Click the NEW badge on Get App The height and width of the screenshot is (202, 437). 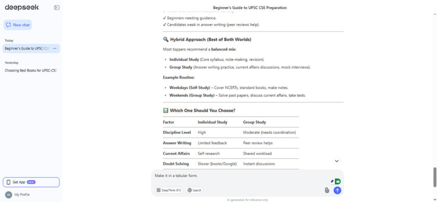pyautogui.click(x=31, y=182)
